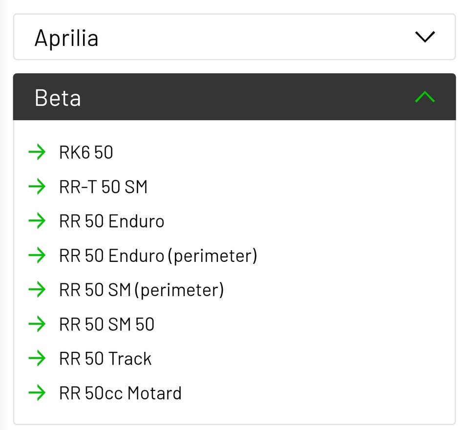Open the RR 50 SM 50 link
This screenshot has width=469, height=430.
tap(107, 324)
